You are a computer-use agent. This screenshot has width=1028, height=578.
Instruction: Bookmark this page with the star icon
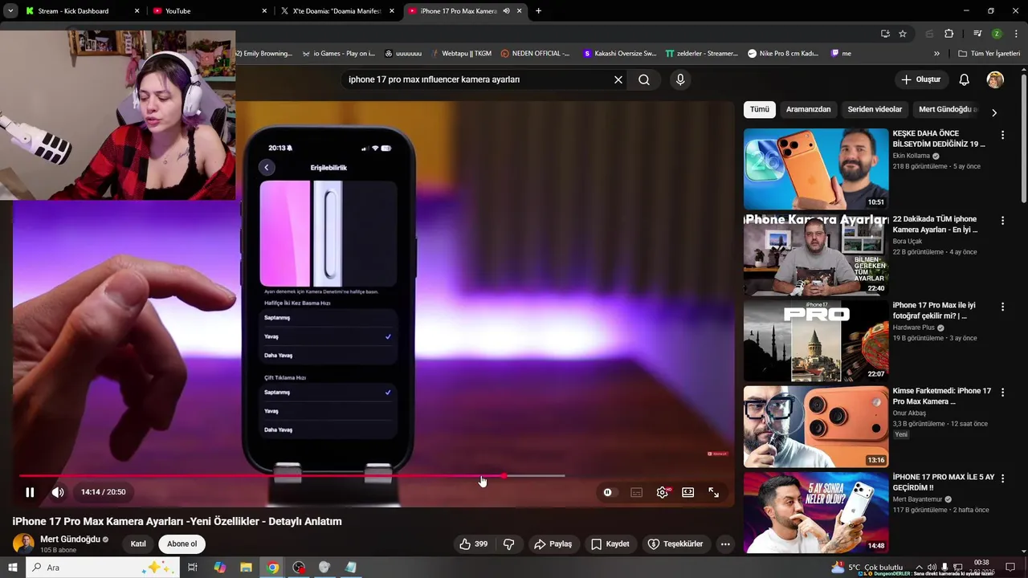903,34
